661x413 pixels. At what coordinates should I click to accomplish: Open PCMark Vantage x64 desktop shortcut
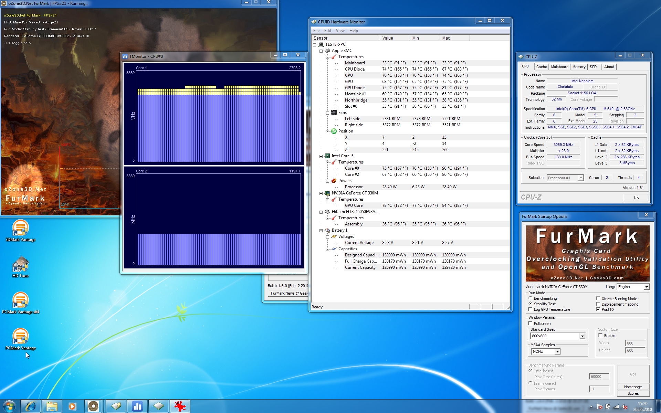20,303
